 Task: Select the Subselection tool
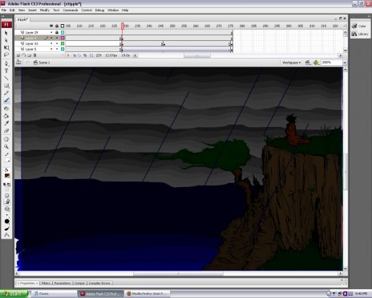[6, 40]
